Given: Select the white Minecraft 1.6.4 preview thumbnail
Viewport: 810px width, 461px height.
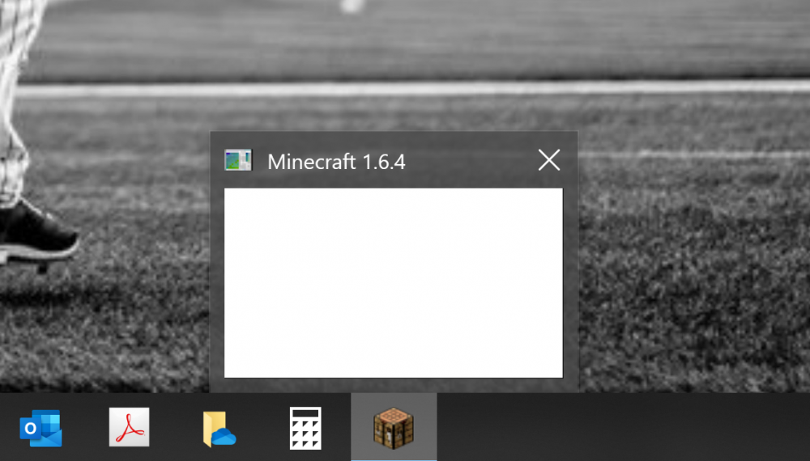Looking at the screenshot, I should (x=394, y=282).
